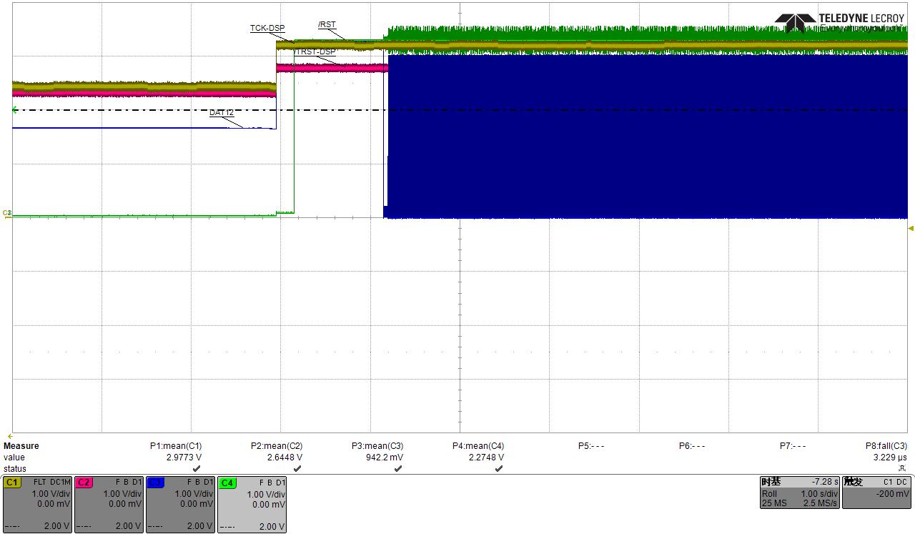Open the C4 channel descriptor box
The image size is (915, 534).
click(x=252, y=504)
